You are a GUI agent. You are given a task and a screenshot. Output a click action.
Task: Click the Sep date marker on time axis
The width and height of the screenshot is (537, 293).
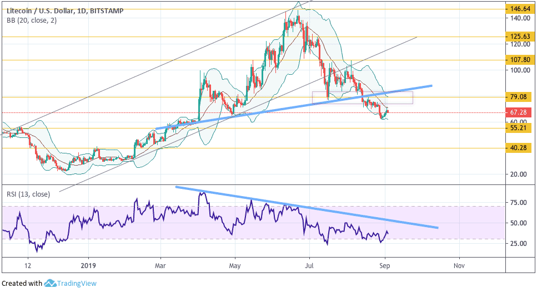[385, 265]
